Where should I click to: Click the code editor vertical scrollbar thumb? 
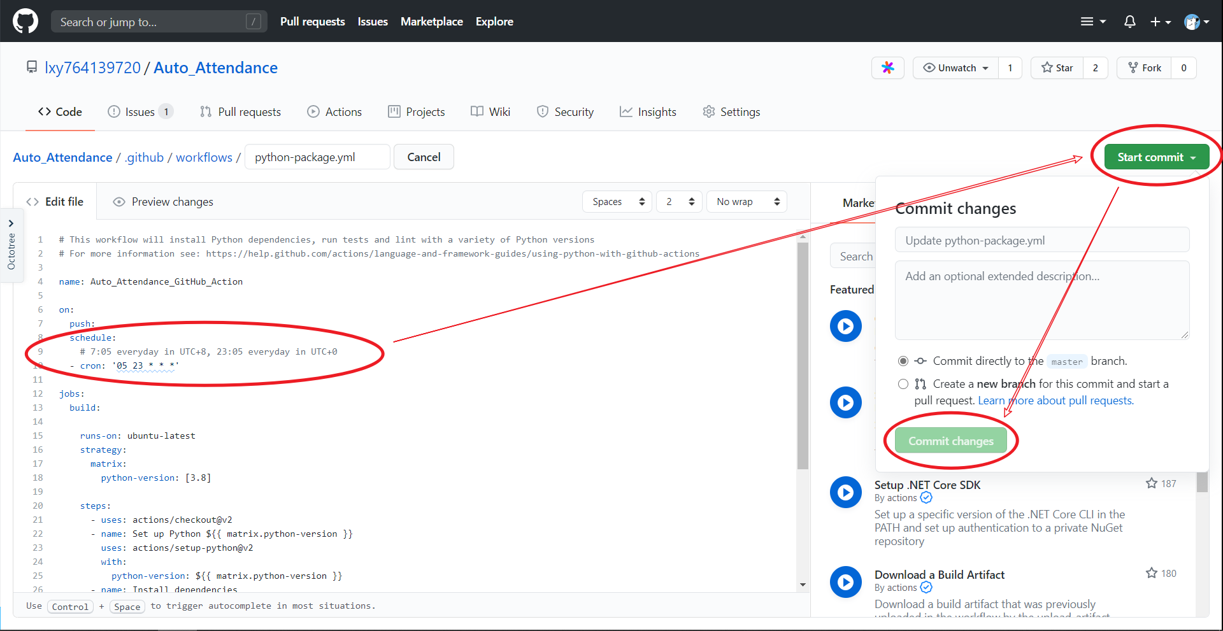click(803, 357)
